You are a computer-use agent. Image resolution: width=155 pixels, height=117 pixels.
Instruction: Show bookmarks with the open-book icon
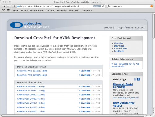point(3,10)
